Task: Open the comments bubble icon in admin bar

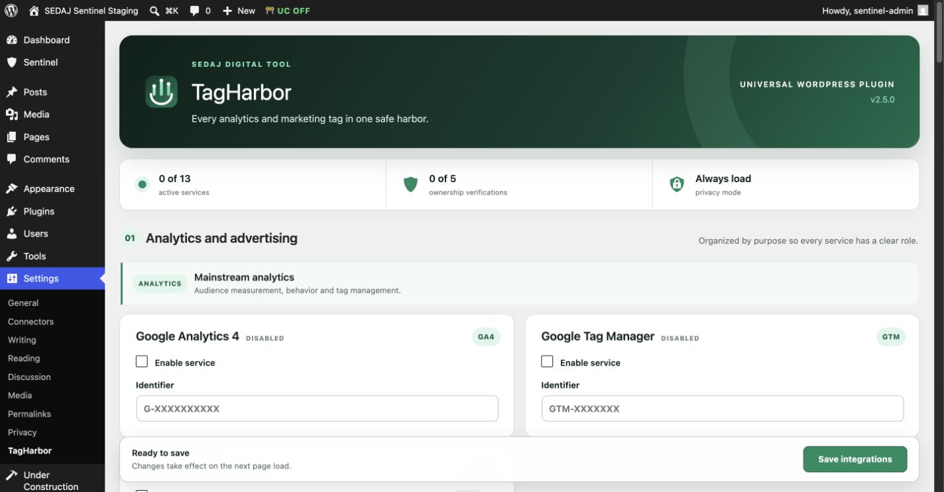Action: click(195, 11)
